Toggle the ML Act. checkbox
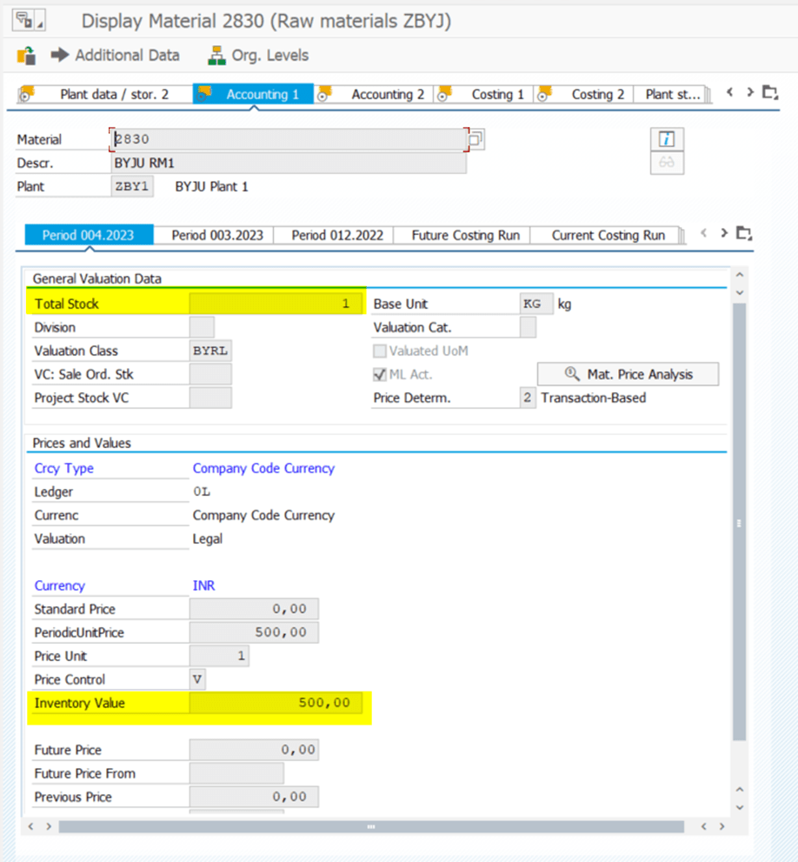The height and width of the screenshot is (862, 798). click(380, 375)
